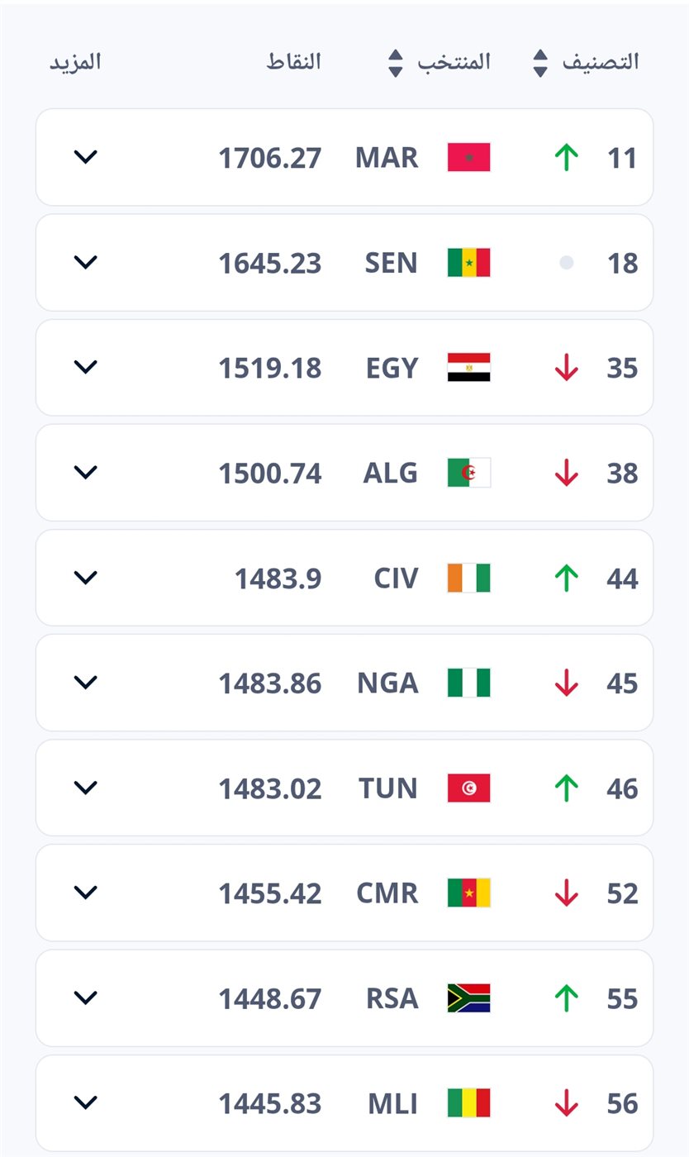Sort by the التصنيف ranking column arrows
The height and width of the screenshot is (1157, 689).
click(x=540, y=63)
